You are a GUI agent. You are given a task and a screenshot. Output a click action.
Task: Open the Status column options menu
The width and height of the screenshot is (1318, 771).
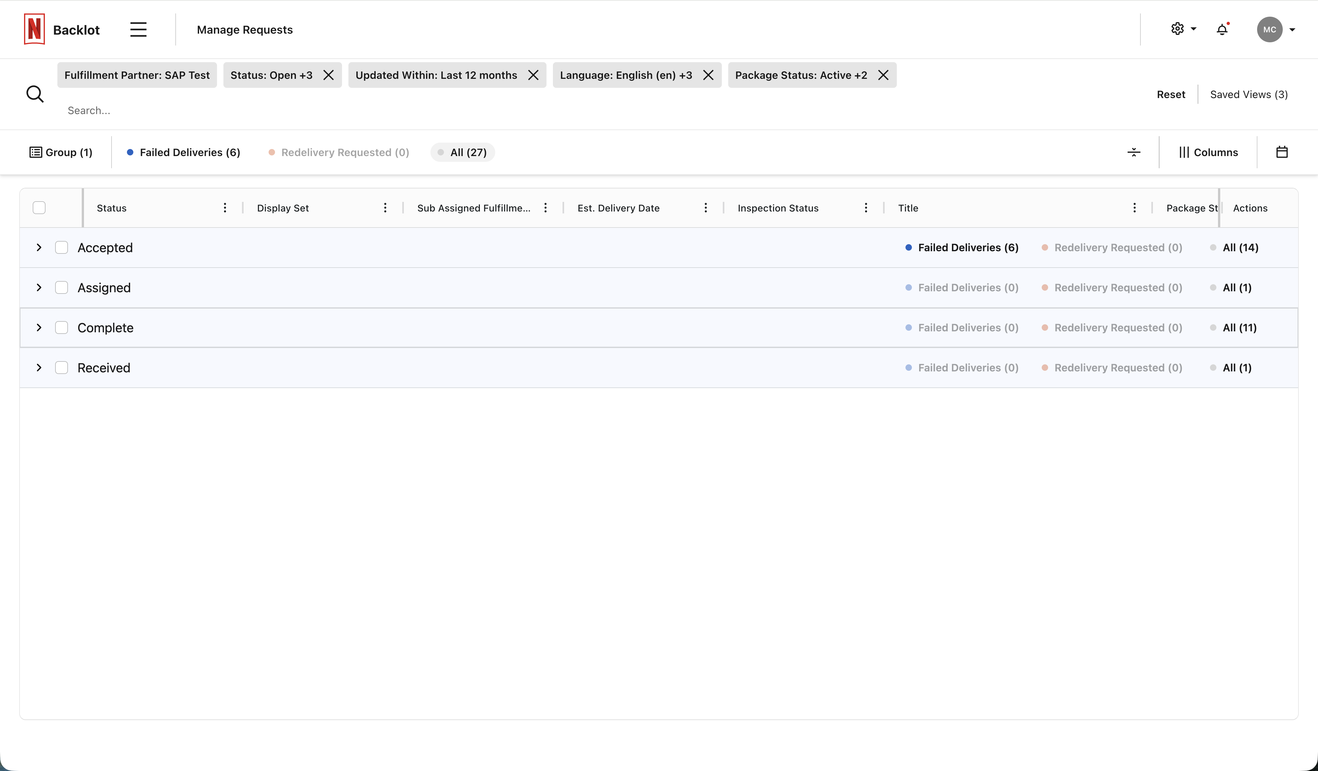[x=225, y=207]
